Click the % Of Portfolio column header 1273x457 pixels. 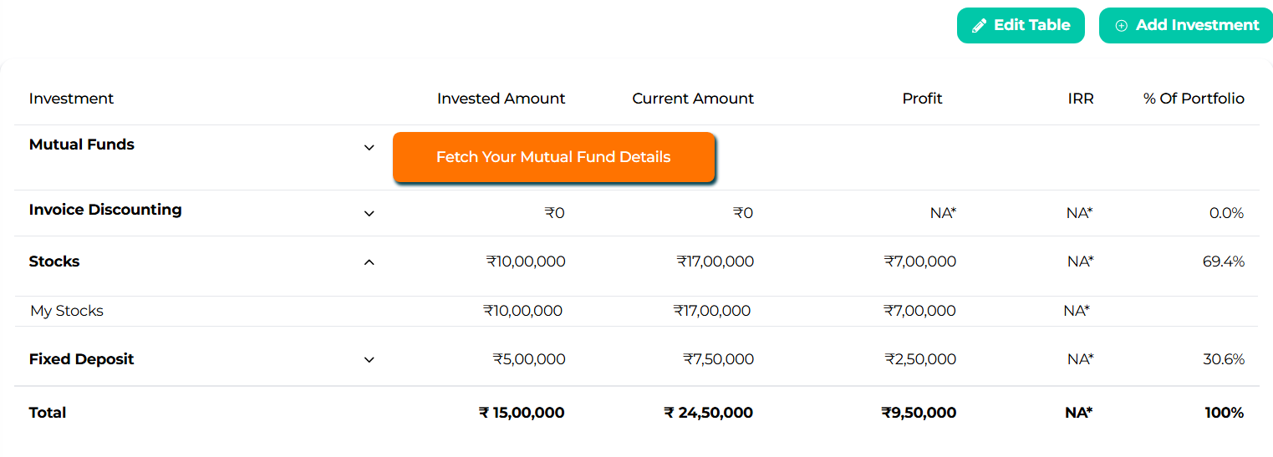(1194, 99)
